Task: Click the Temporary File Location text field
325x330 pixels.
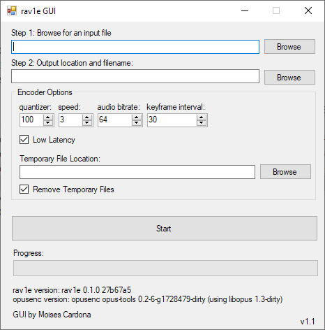Action: pyautogui.click(x=137, y=172)
